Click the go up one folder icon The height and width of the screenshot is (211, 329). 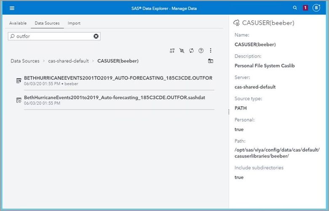click(210, 61)
